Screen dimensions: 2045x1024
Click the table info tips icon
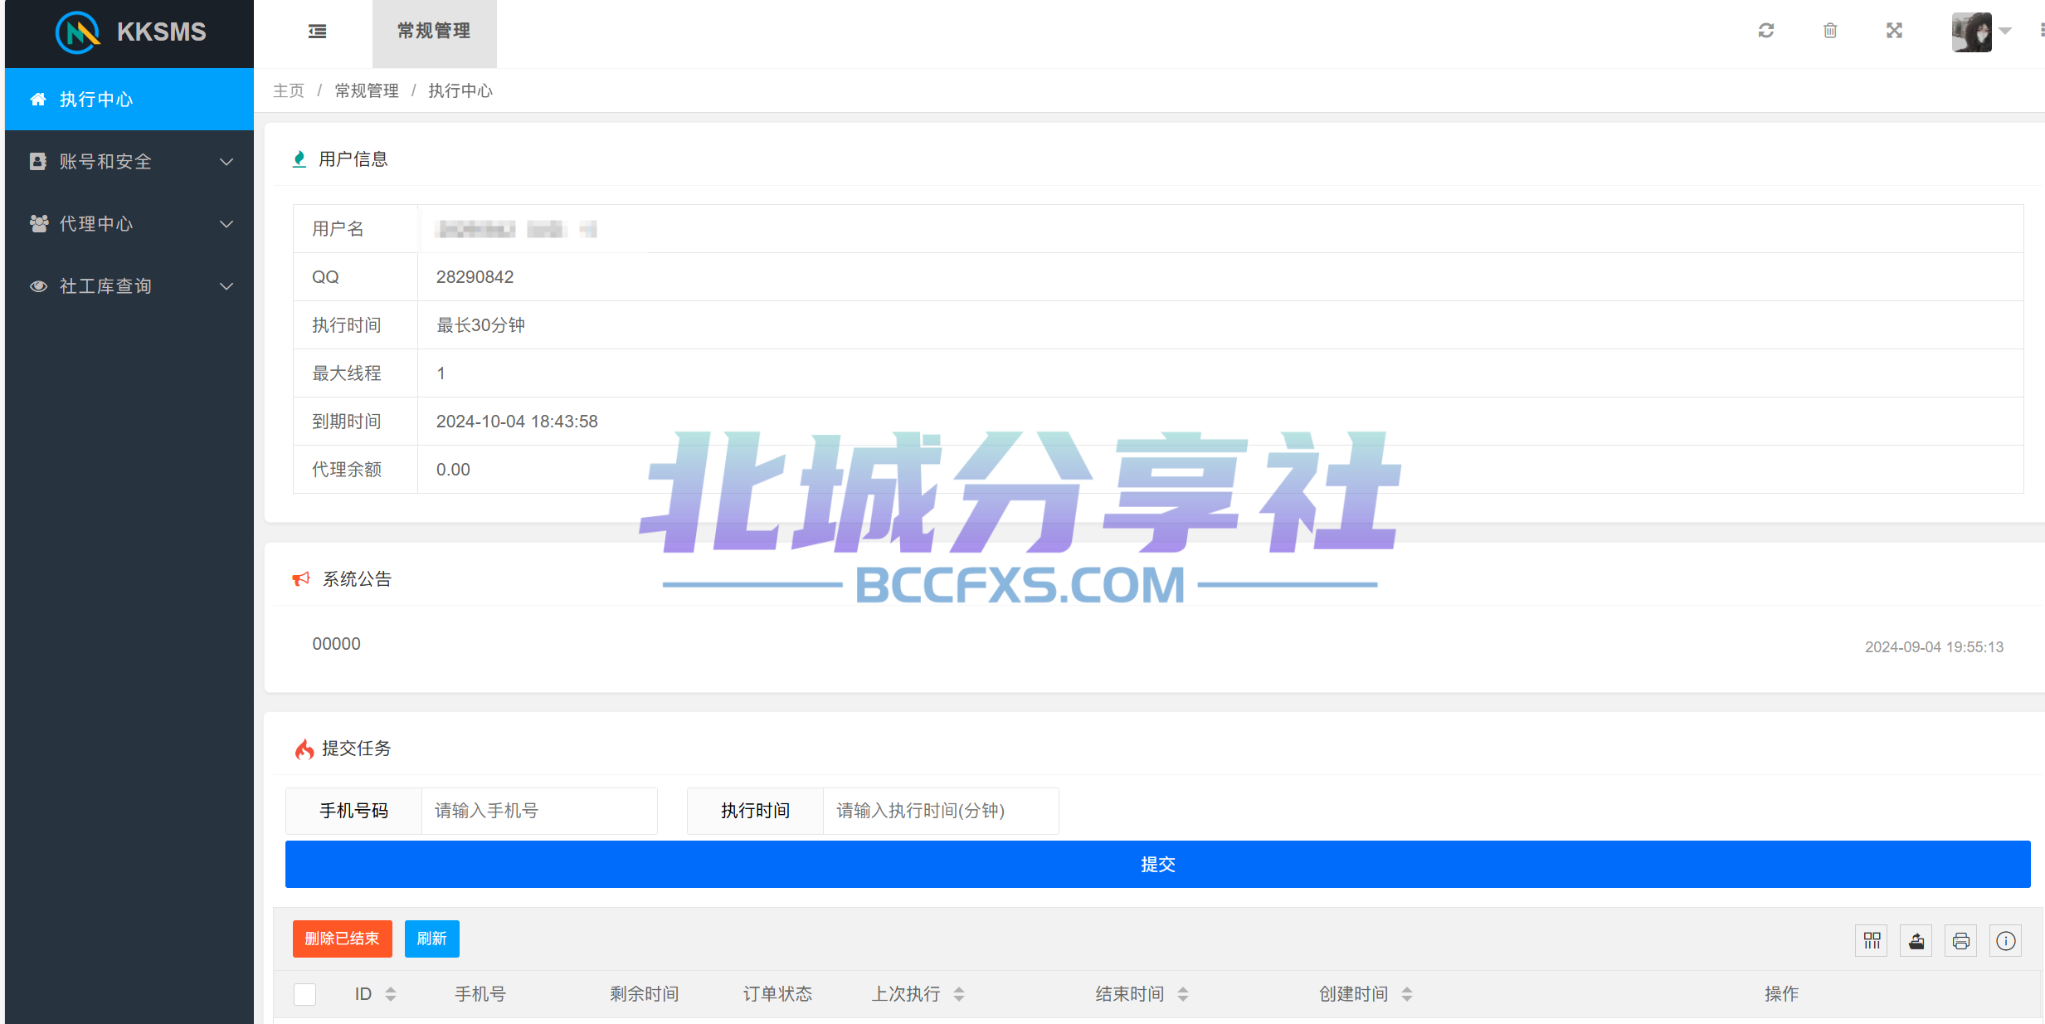click(x=2006, y=941)
